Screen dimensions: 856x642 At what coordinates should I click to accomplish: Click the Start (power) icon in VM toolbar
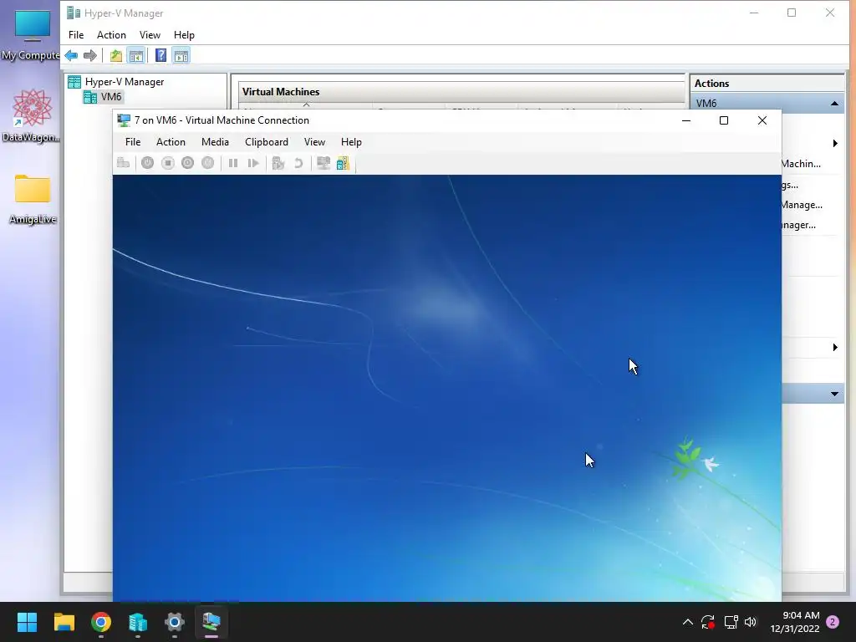[147, 163]
